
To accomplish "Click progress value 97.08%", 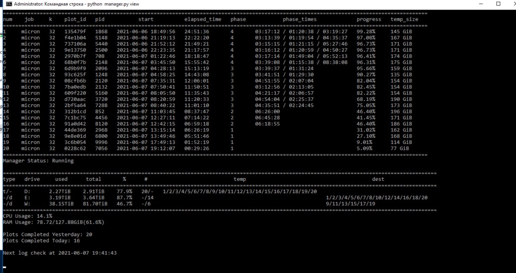I will pos(366,38).
